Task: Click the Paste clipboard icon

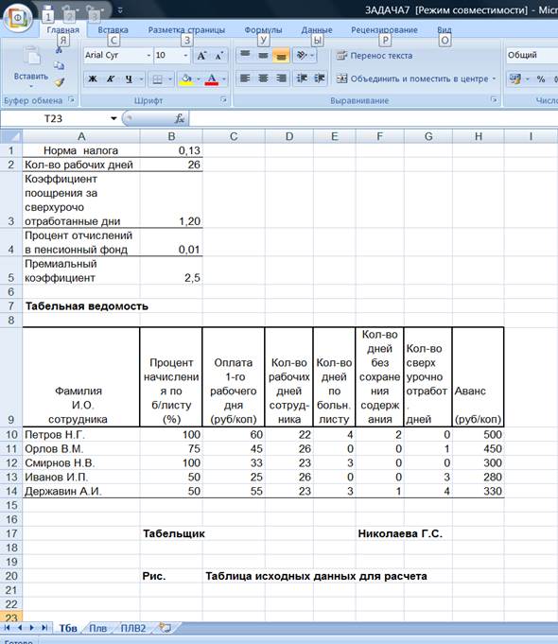Action: 31,57
